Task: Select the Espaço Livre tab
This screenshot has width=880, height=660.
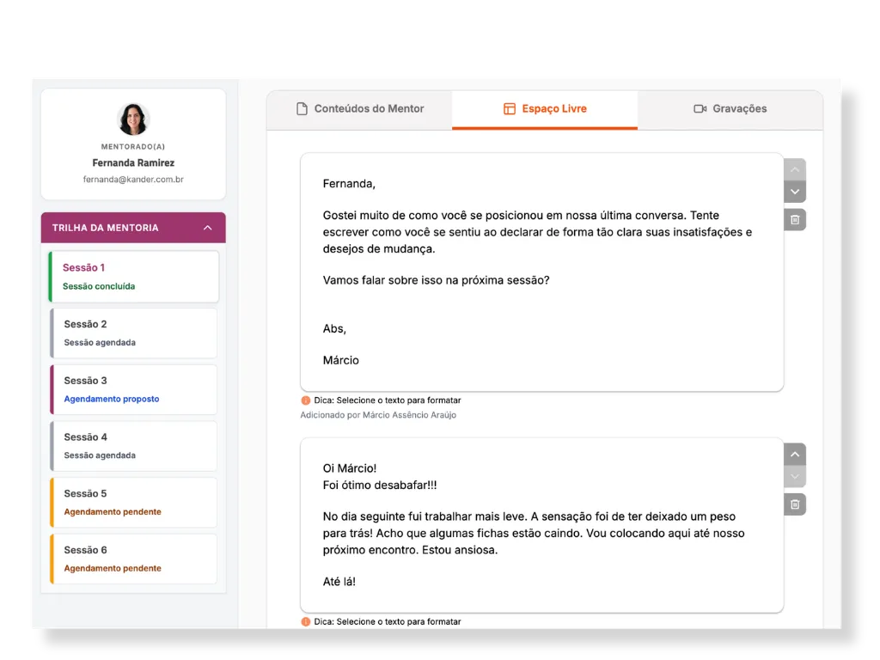Action: point(545,109)
